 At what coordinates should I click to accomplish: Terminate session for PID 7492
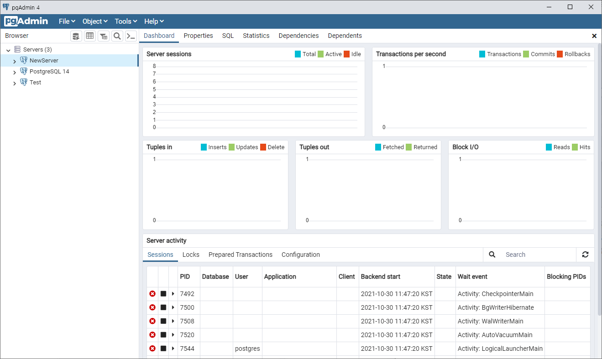tap(152, 294)
